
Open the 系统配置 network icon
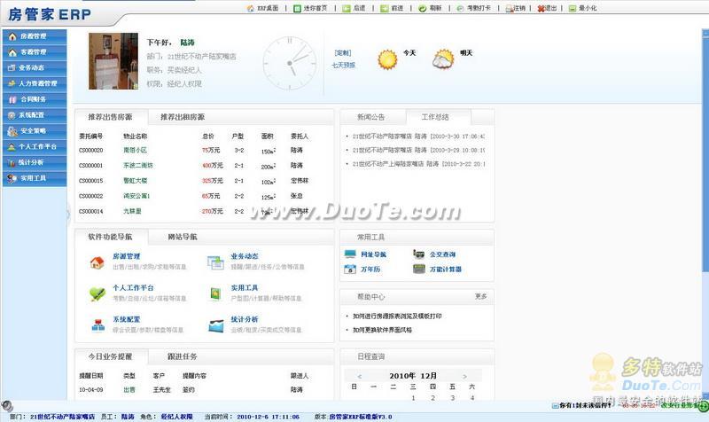[x=98, y=325]
